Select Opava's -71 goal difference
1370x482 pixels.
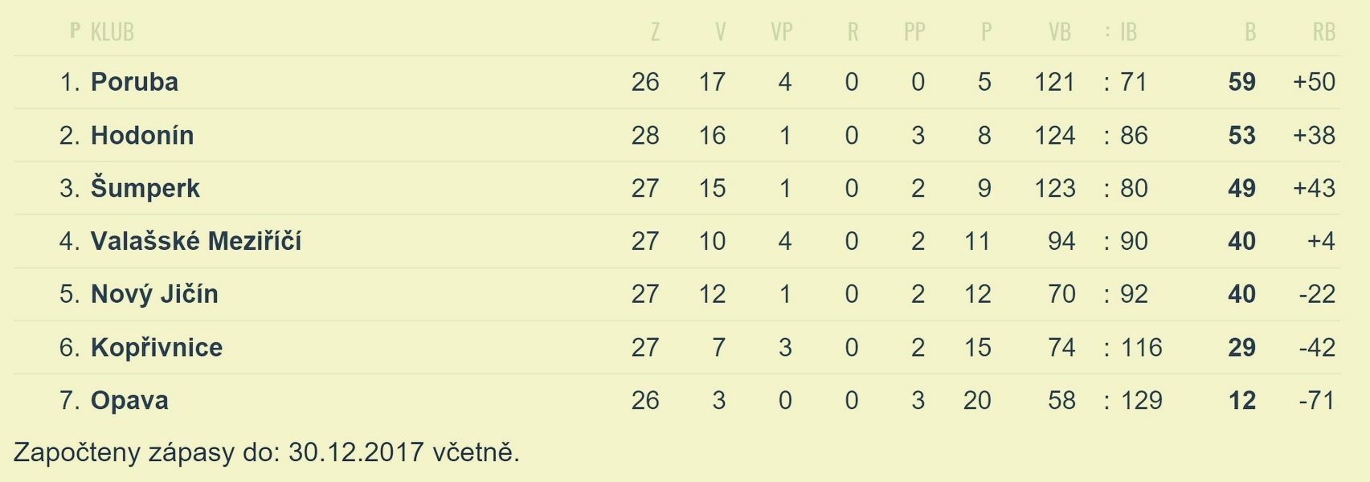[x=1316, y=400]
